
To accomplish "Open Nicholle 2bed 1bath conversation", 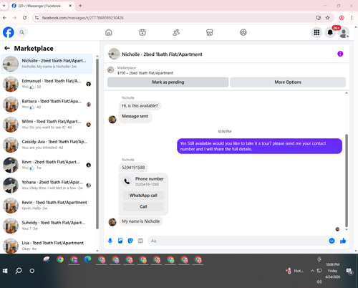I will tap(47, 64).
